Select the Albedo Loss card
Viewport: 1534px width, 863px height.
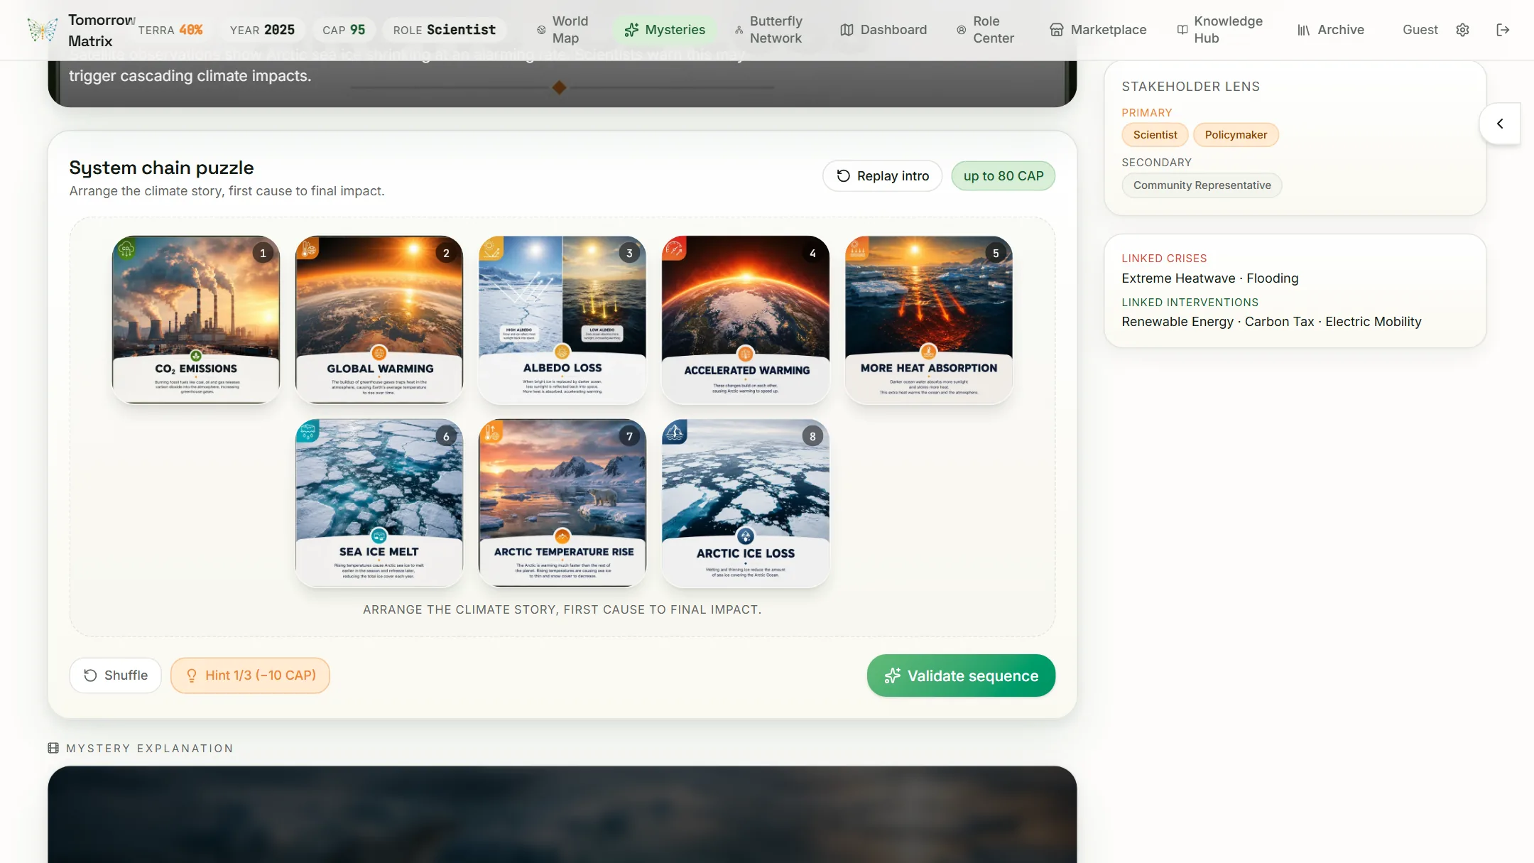coord(562,320)
